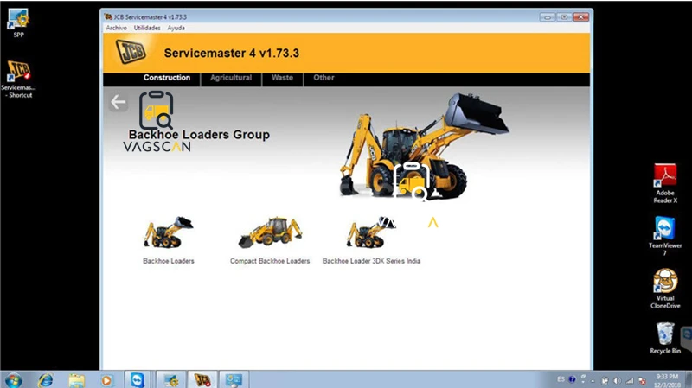
Task: Click Backhoe Loader 3DX Series India label
Action: click(371, 261)
